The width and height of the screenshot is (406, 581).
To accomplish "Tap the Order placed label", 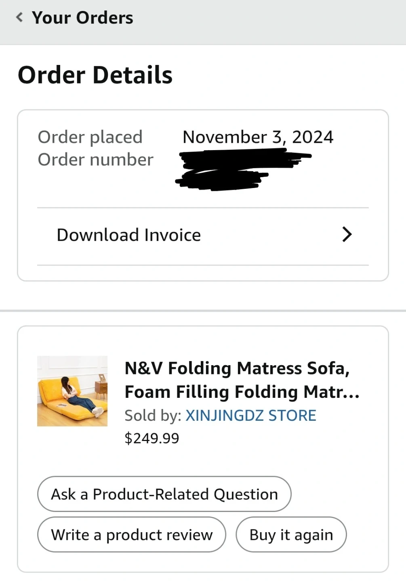I will coord(90,137).
